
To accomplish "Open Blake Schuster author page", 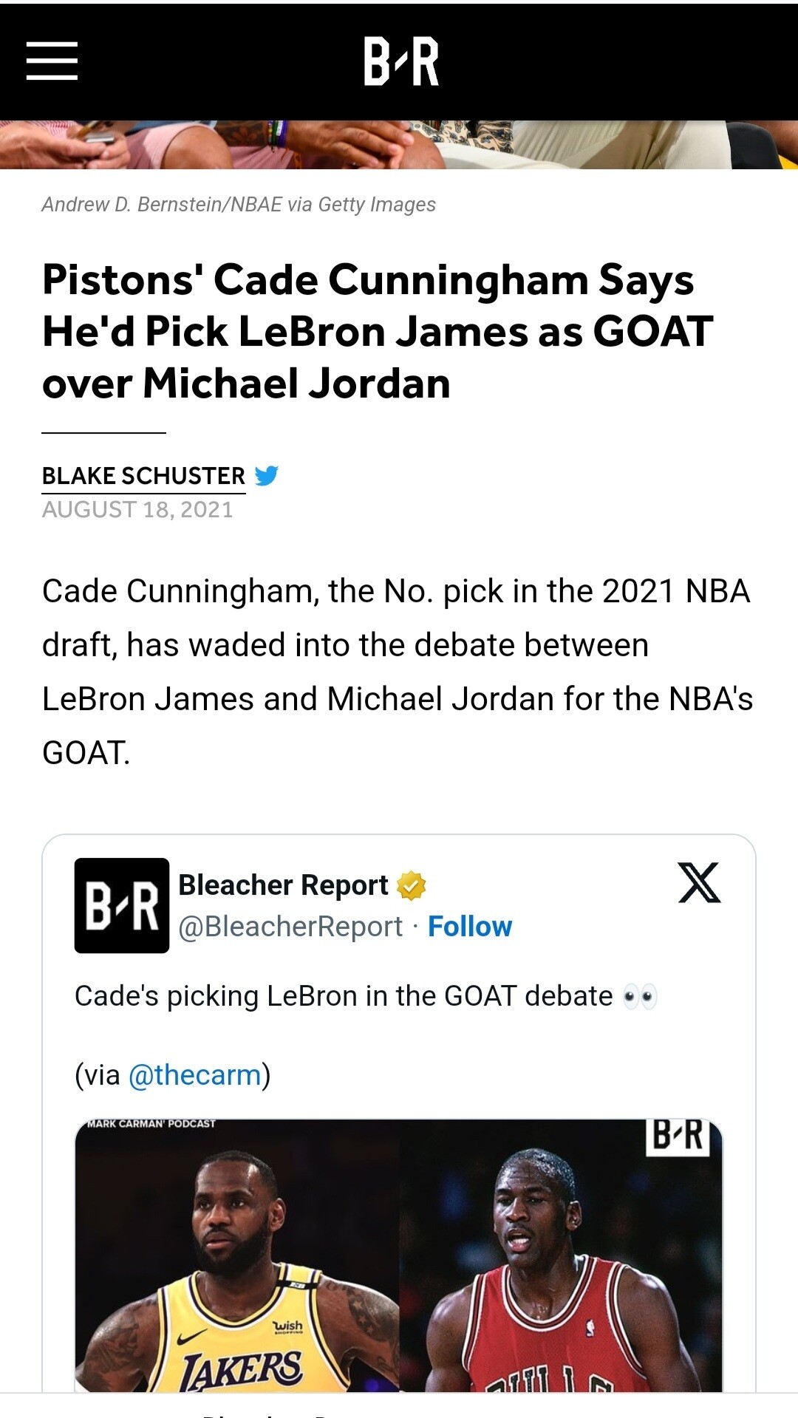I will [x=143, y=476].
